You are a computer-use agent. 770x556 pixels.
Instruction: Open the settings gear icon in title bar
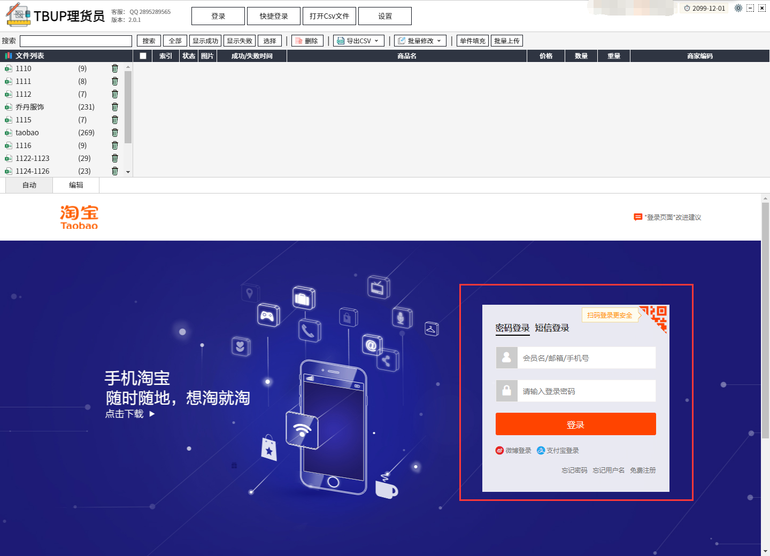(738, 8)
